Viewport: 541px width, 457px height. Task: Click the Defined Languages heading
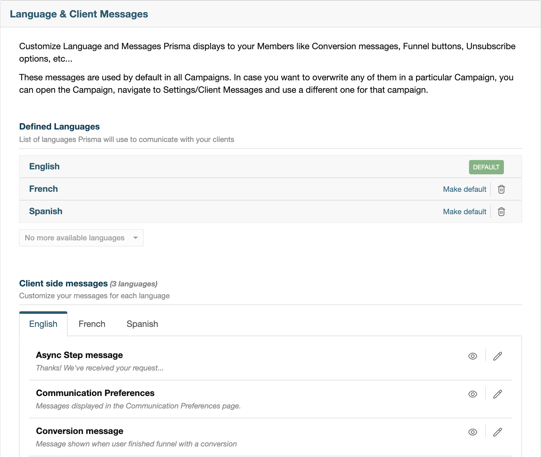pos(60,126)
